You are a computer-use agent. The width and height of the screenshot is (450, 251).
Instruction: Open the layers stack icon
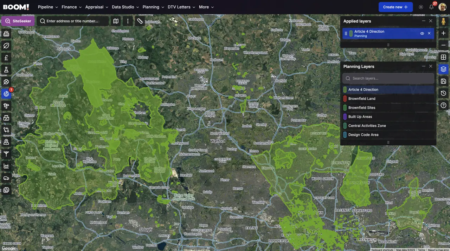click(x=443, y=69)
